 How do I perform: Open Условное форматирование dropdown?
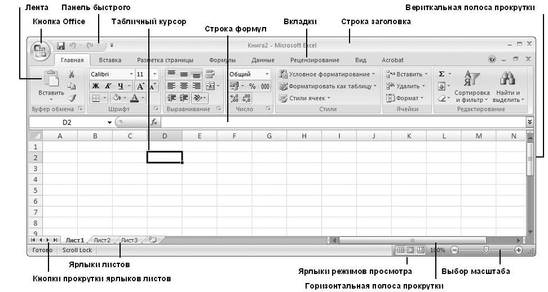click(x=326, y=74)
